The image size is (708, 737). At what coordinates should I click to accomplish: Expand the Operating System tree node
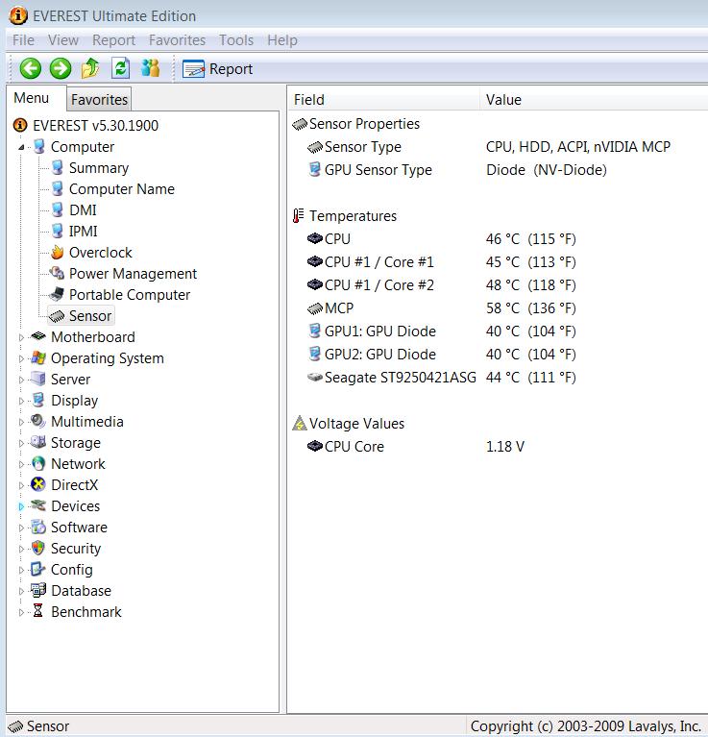pos(21,358)
